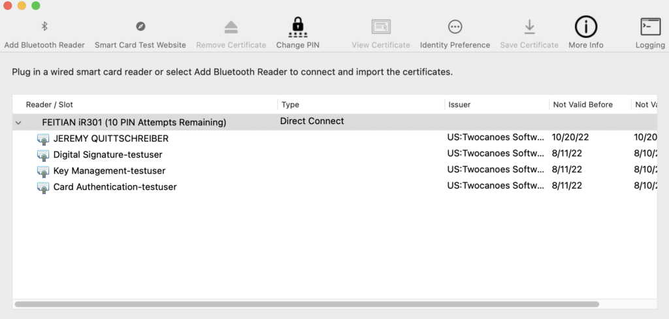The width and height of the screenshot is (669, 319).
Task: Click the Reader / Slot column header
Action: pos(50,105)
